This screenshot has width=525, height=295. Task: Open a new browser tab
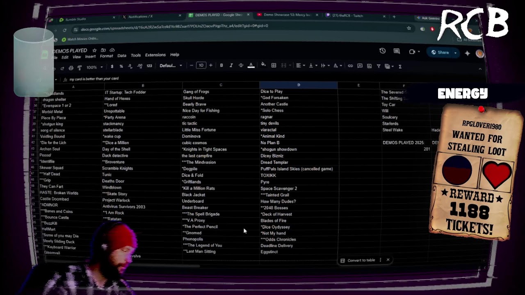coord(394,17)
